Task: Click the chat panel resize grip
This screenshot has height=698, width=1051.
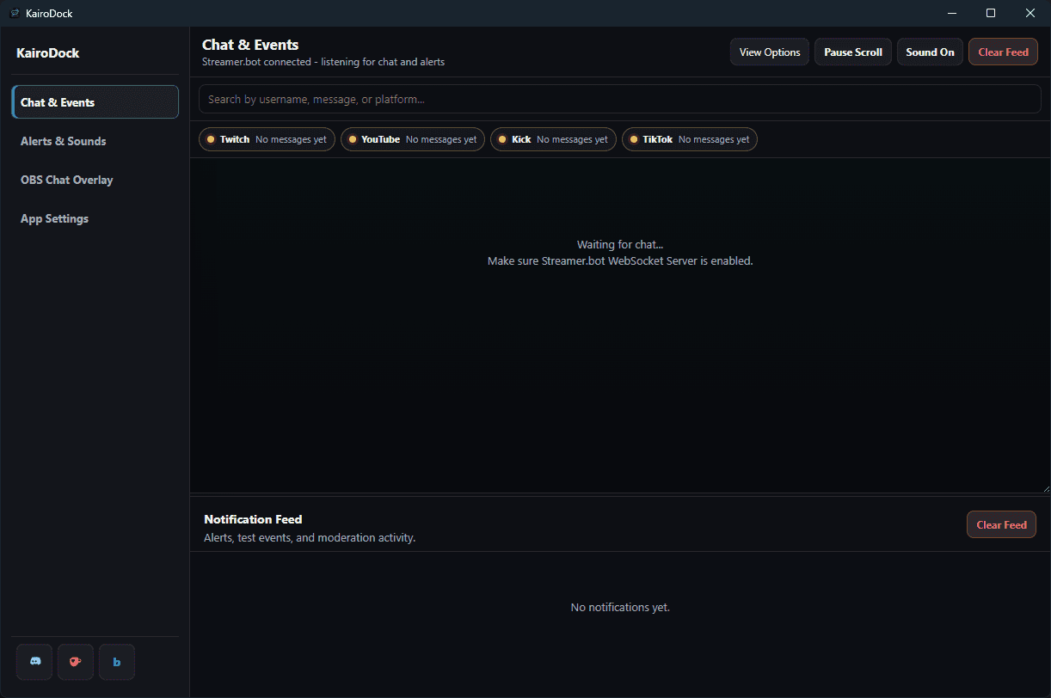Action: [1045, 487]
